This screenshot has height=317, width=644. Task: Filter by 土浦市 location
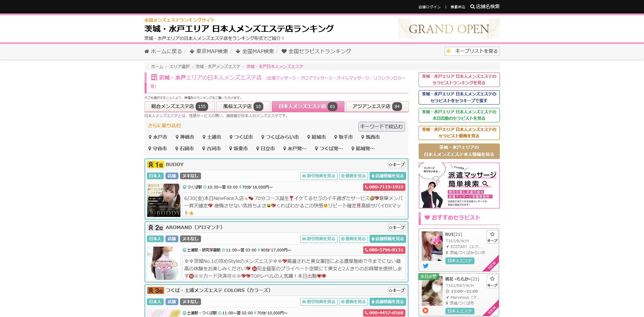pyautogui.click(x=212, y=137)
